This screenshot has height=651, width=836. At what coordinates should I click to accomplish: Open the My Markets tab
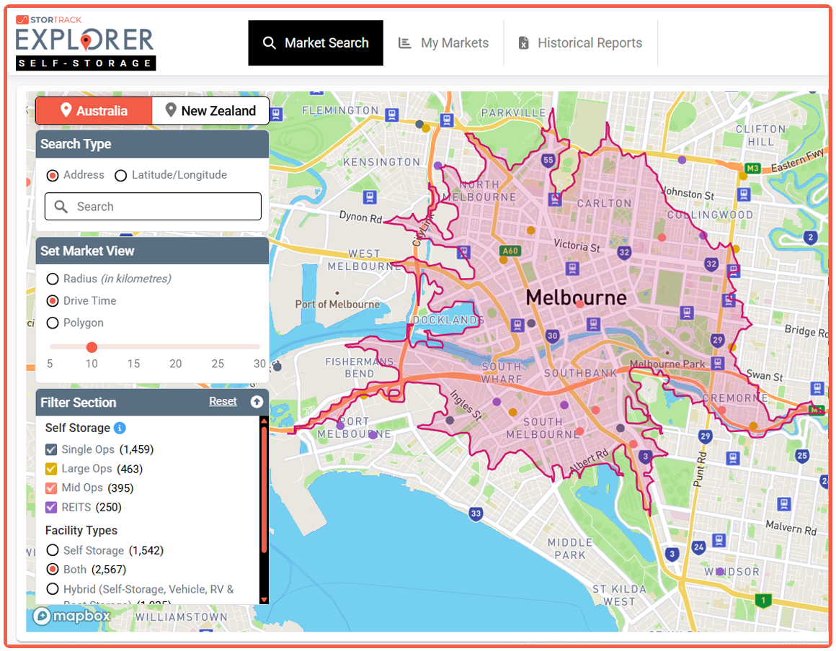point(443,43)
